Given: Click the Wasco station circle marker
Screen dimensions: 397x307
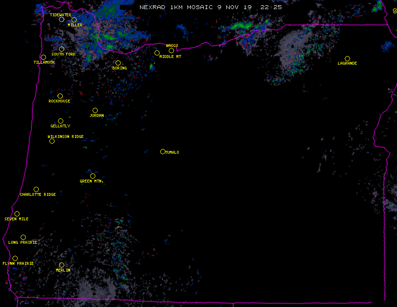Looking at the screenshot, I should [x=171, y=50].
